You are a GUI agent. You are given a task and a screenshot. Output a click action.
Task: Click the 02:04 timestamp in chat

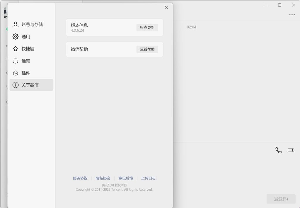point(191,27)
